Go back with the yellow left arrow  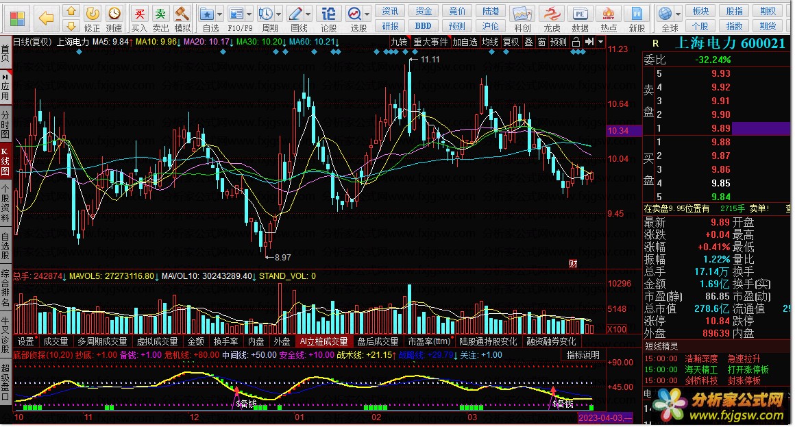pos(46,19)
